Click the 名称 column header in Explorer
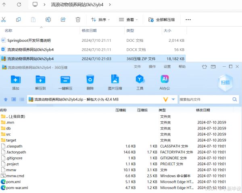Viewport: 242px width, 193px height. (8, 31)
